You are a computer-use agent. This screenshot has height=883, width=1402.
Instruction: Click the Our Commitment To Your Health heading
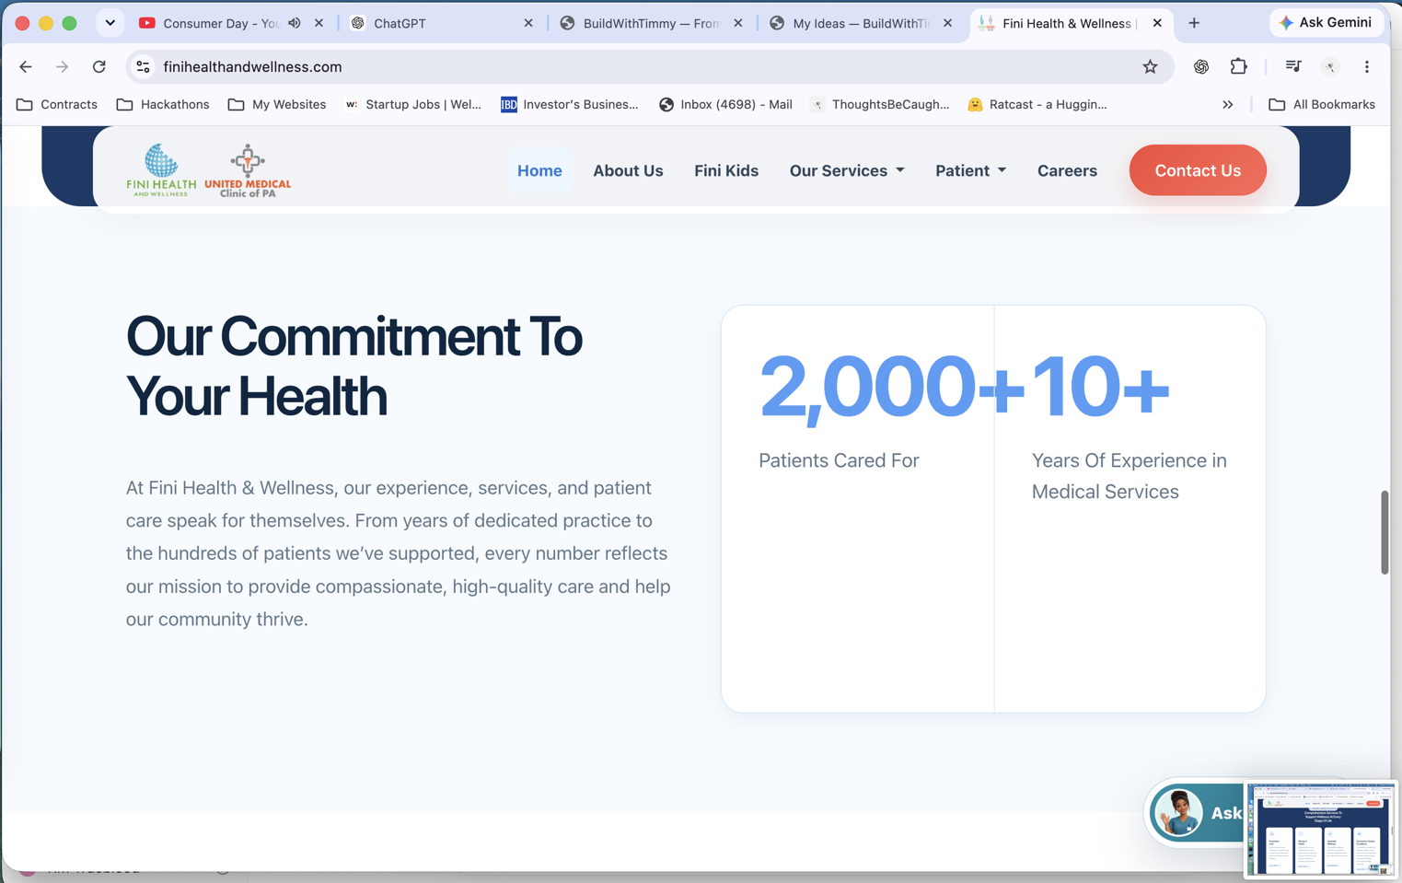point(354,366)
